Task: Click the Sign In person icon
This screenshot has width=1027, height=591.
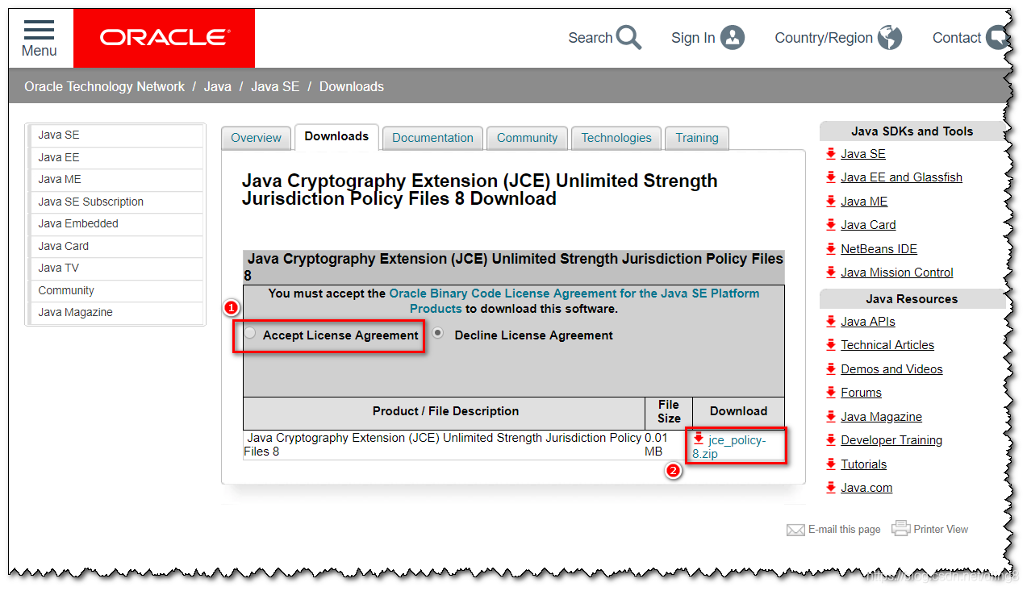Action: coord(733,38)
